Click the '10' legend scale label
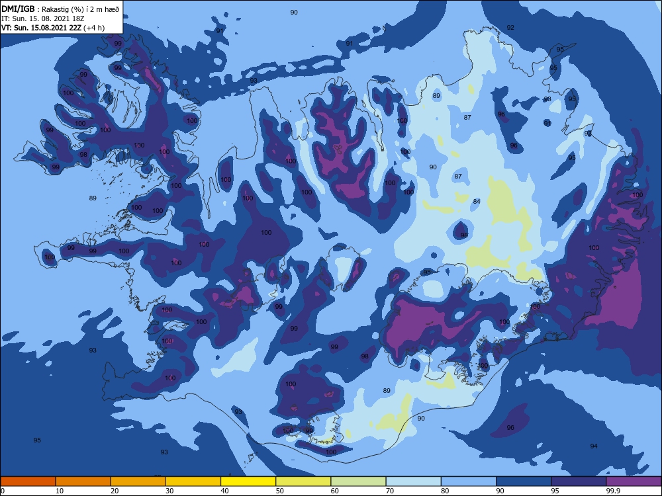The image size is (662, 496). 60,491
